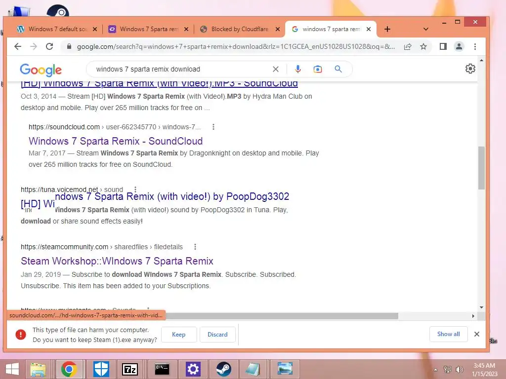Open 7-Zip from the taskbar
The height and width of the screenshot is (379, 506).
130,369
